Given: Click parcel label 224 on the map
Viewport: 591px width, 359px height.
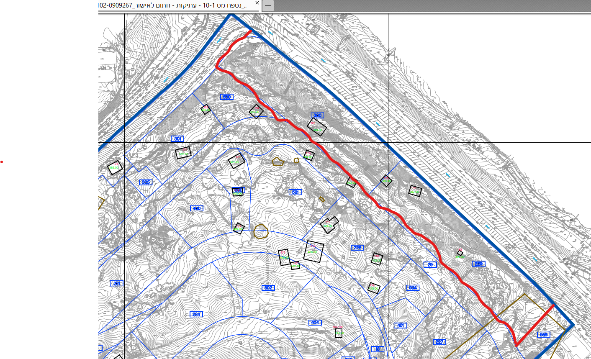Looking at the screenshot, I should click(x=196, y=314).
